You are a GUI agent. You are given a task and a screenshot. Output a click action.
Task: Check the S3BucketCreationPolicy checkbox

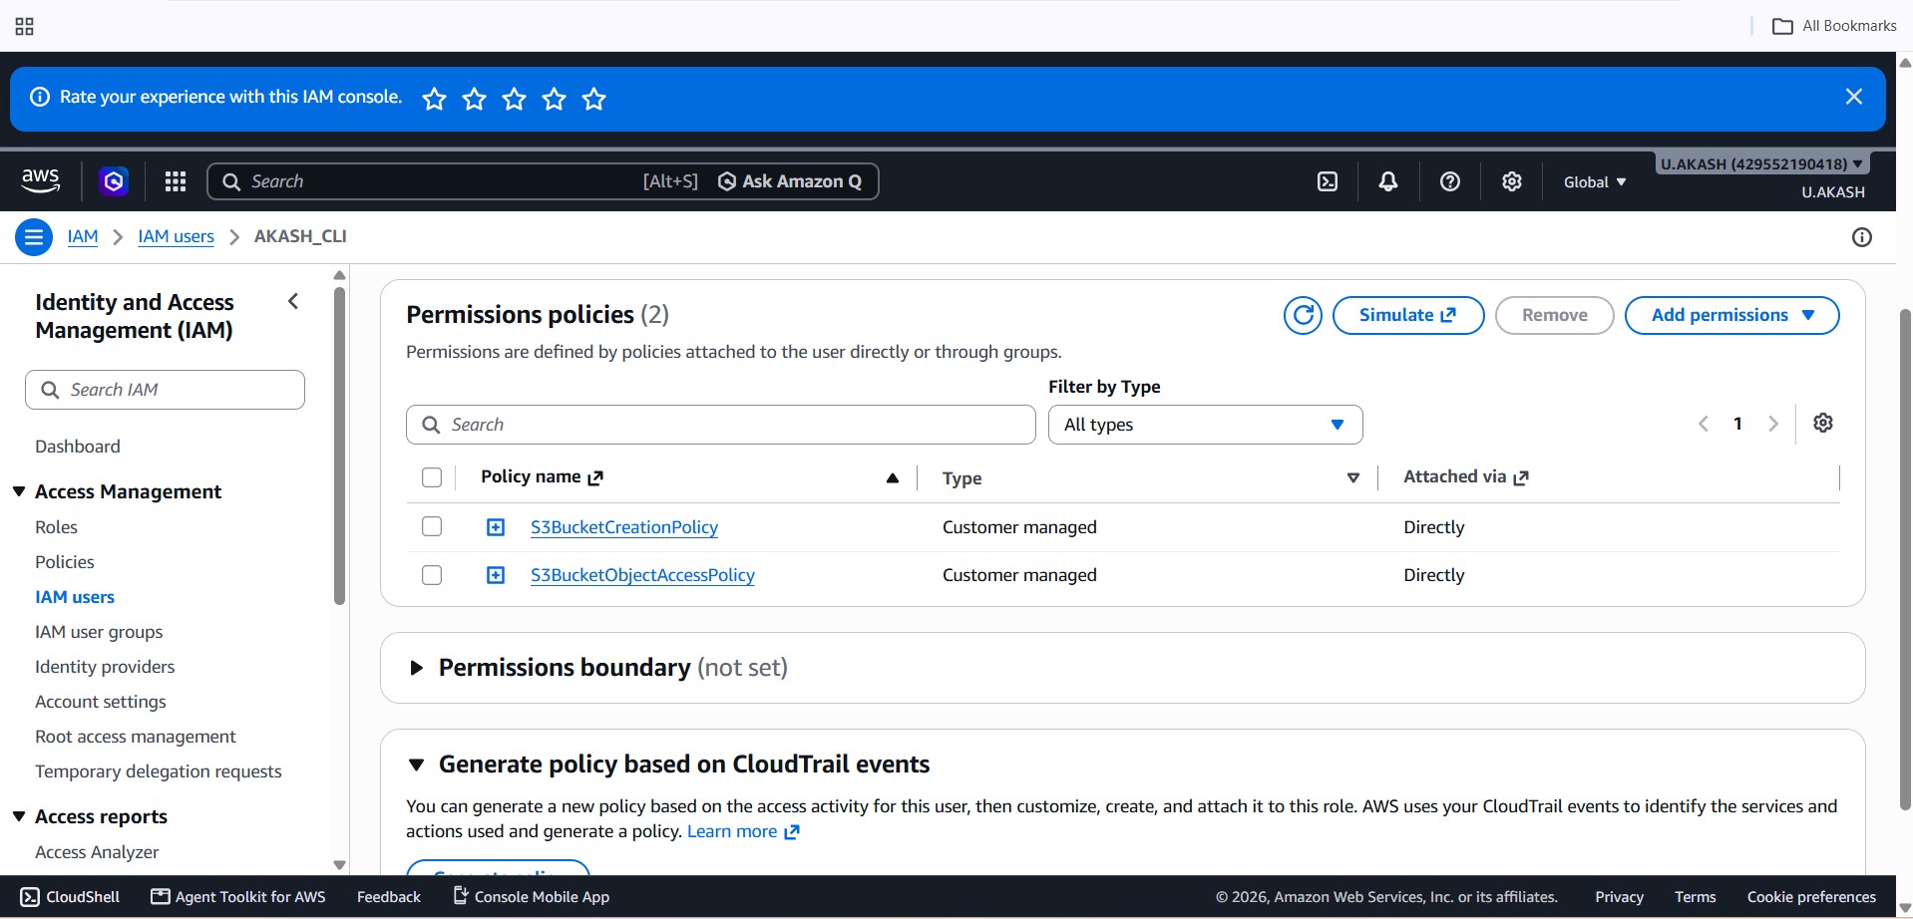432,526
